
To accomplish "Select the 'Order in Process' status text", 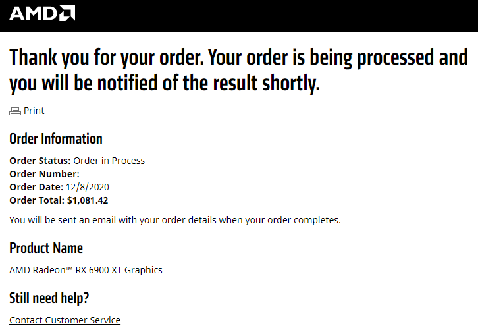I will point(109,161).
